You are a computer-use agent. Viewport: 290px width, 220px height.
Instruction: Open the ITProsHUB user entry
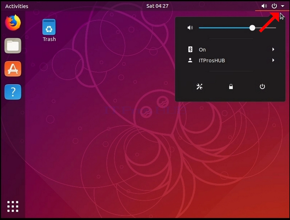[230, 60]
